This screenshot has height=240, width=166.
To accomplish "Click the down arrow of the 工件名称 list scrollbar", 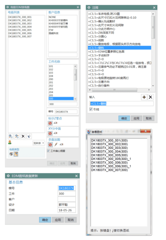I will point(75,99).
